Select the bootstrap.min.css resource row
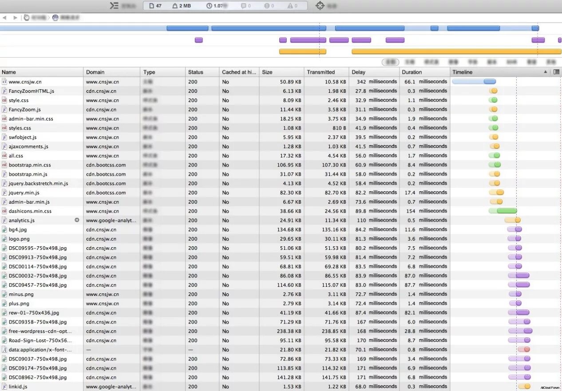This screenshot has width=562, height=391. [x=281, y=165]
